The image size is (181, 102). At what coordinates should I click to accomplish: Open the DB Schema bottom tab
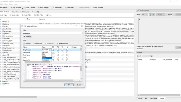pos(154,99)
